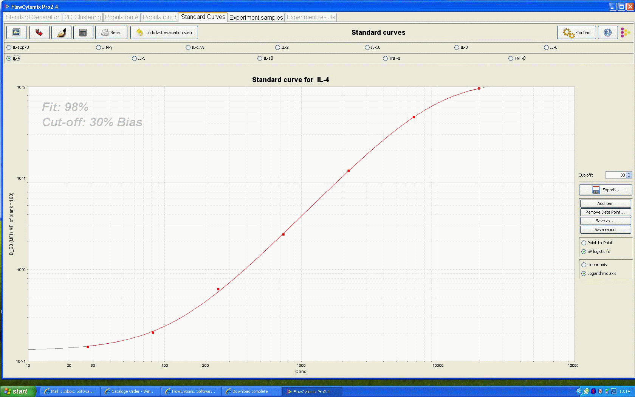
Task: Open the calculator toolbar icon
Action: point(83,33)
